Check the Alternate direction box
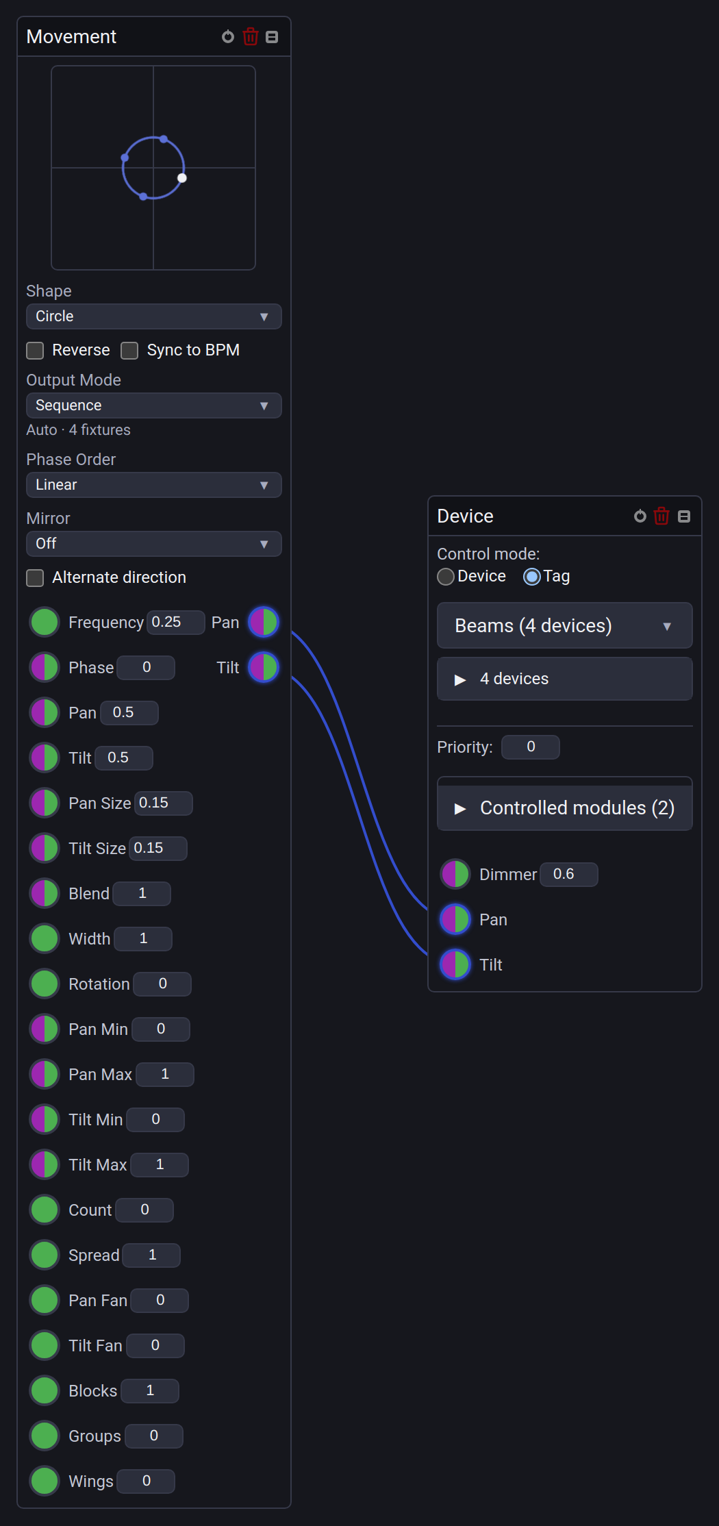This screenshot has width=719, height=1526. pyautogui.click(x=35, y=578)
